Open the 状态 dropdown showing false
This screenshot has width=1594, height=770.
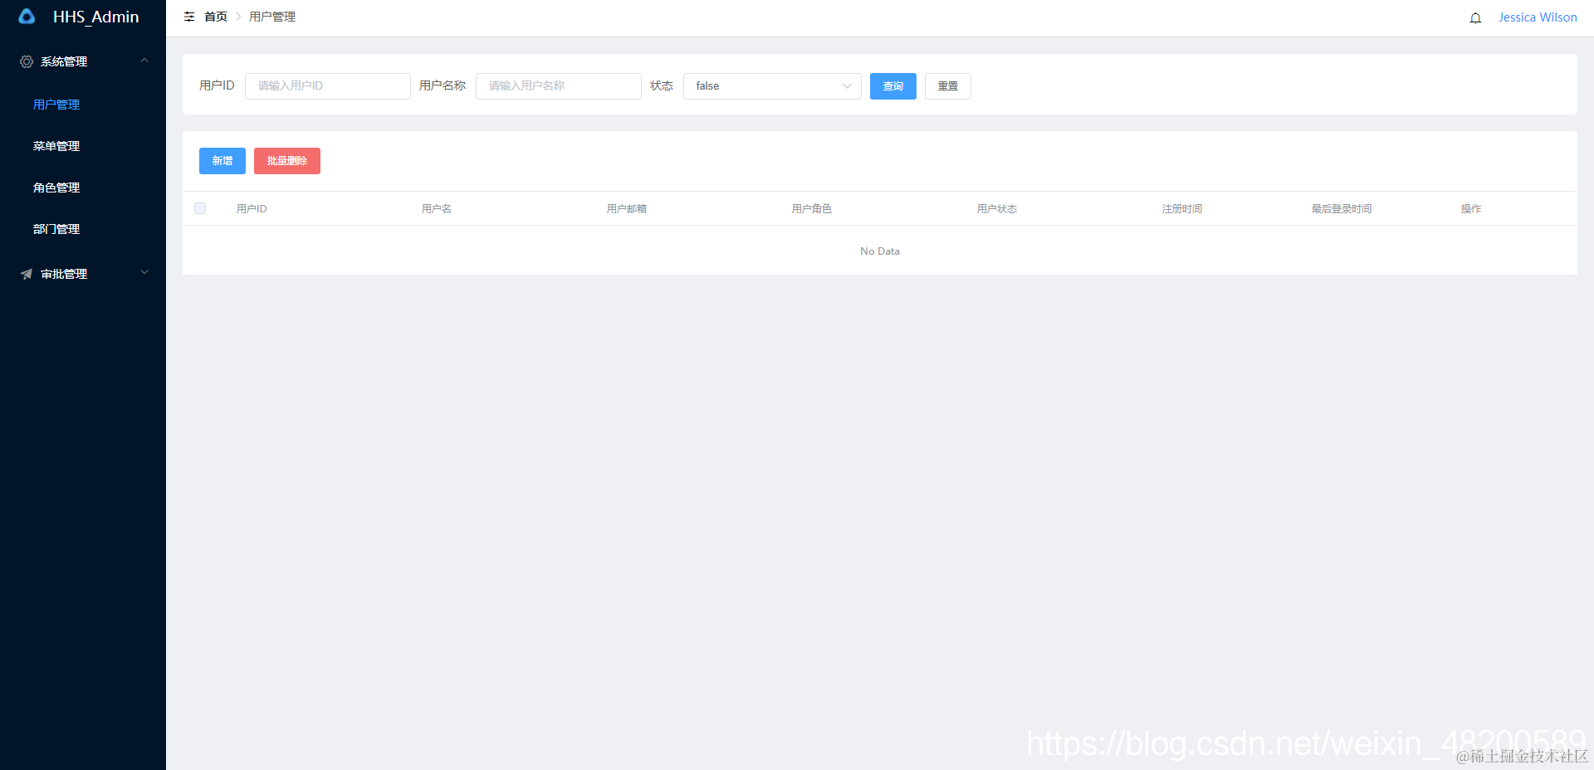[772, 86]
